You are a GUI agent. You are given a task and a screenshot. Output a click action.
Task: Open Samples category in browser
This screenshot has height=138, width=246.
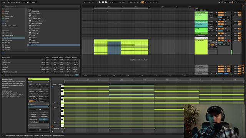click(x=7, y=47)
